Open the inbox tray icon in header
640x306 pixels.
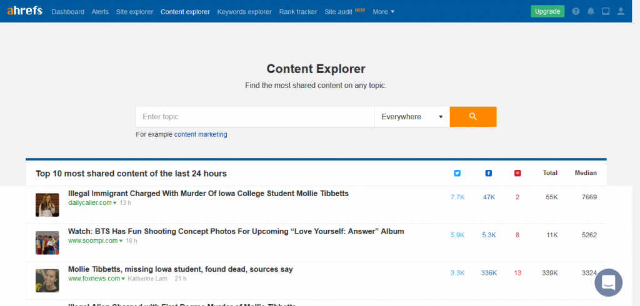click(x=606, y=11)
